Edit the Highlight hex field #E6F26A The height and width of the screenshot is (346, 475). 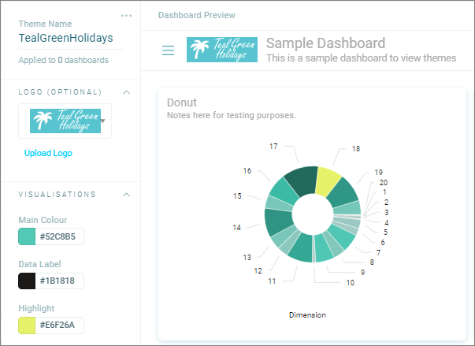coord(59,325)
